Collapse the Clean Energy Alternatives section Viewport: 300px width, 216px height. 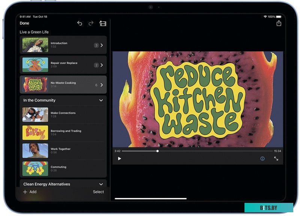pyautogui.click(x=101, y=184)
